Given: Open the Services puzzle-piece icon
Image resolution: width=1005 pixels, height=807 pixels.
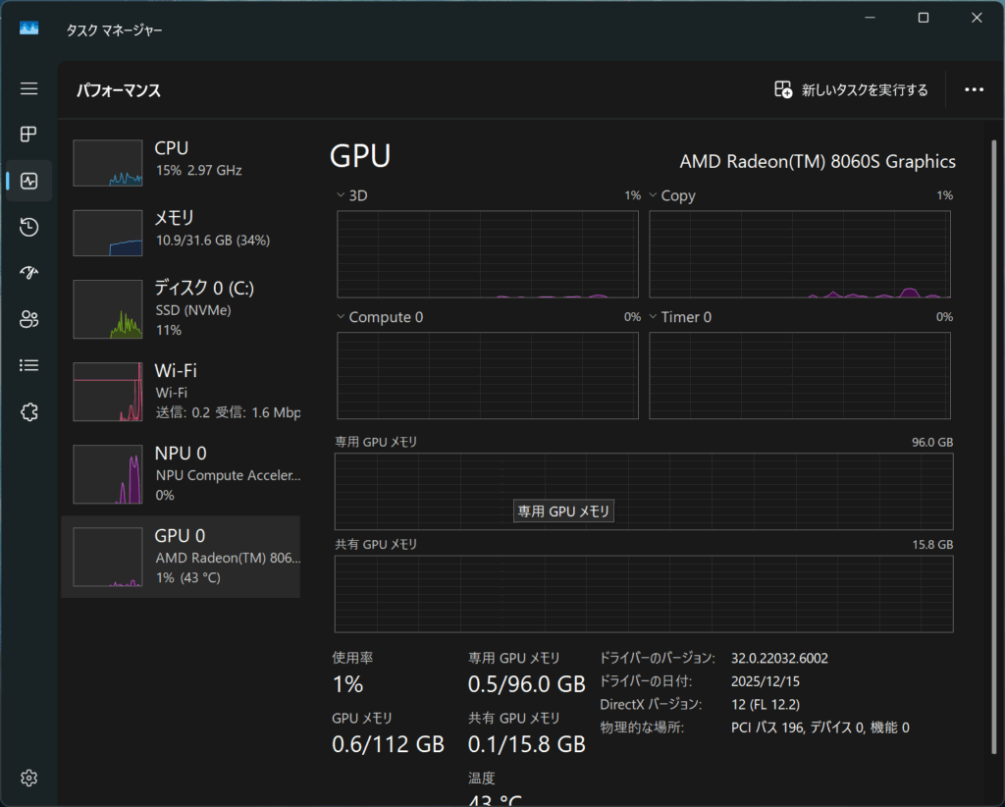Looking at the screenshot, I should click(28, 412).
